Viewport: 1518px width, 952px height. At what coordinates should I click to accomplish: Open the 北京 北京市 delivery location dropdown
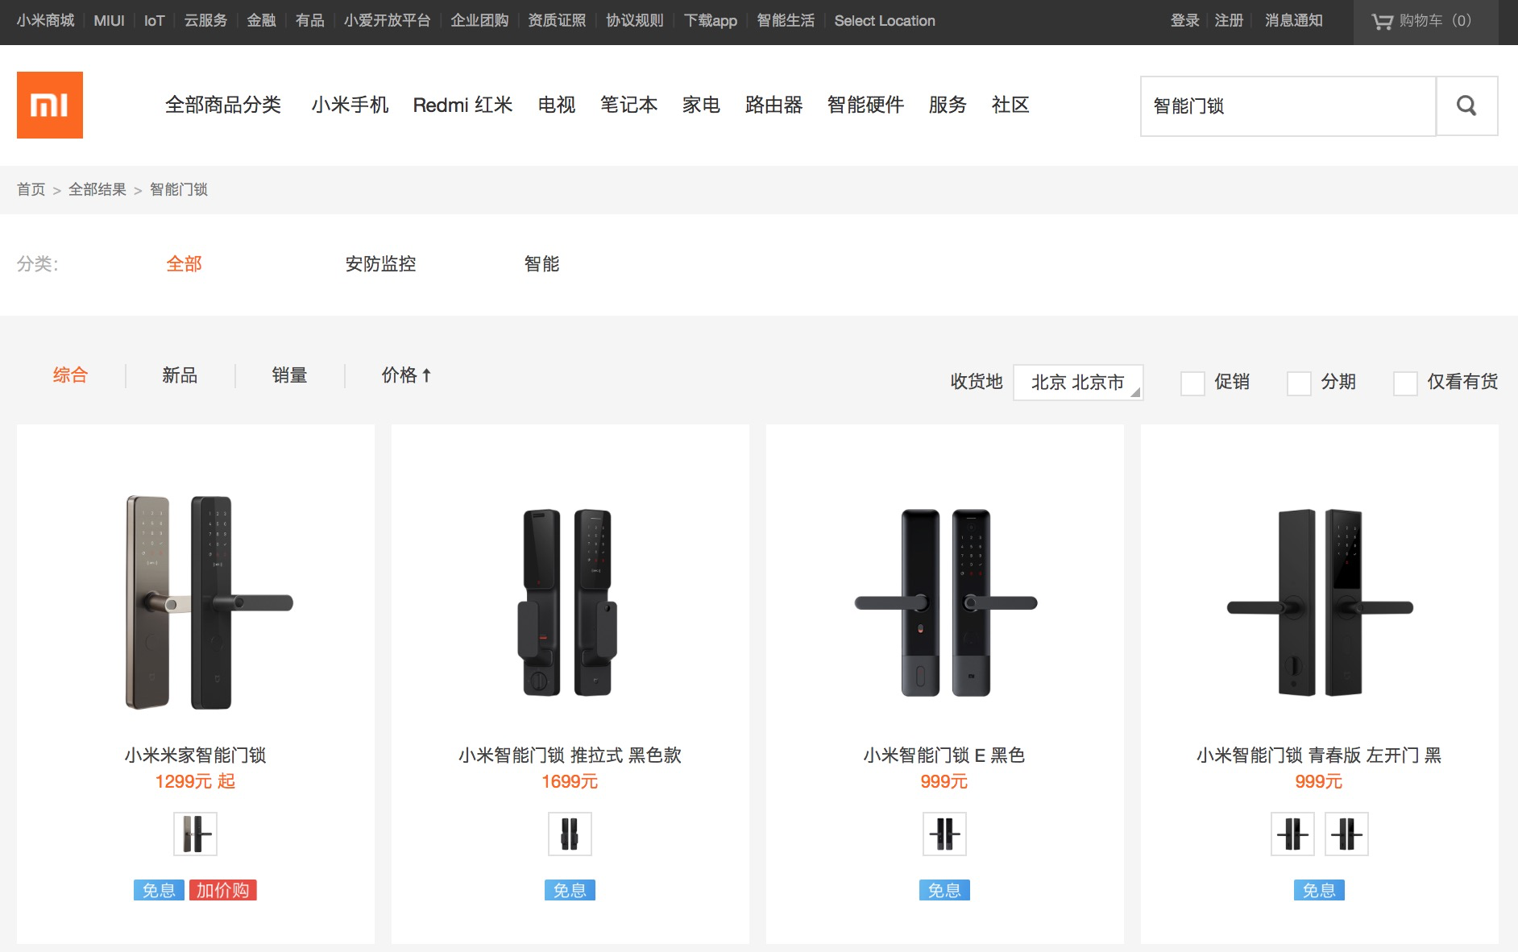1078,383
